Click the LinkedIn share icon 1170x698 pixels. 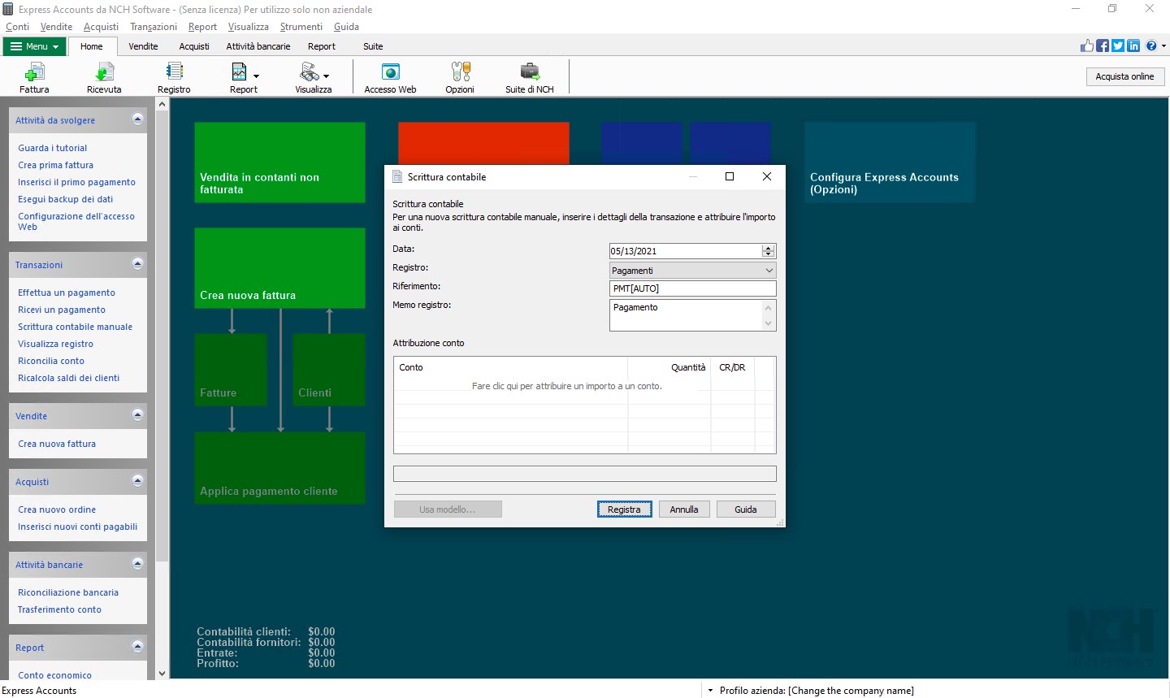click(x=1133, y=46)
